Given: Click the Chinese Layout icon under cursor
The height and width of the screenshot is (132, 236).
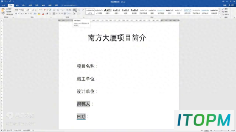Looking at the screenshot, I should [x=74, y=10].
